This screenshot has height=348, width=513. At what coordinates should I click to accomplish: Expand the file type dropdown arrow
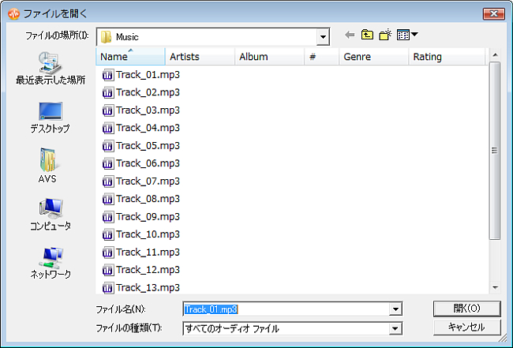point(395,328)
